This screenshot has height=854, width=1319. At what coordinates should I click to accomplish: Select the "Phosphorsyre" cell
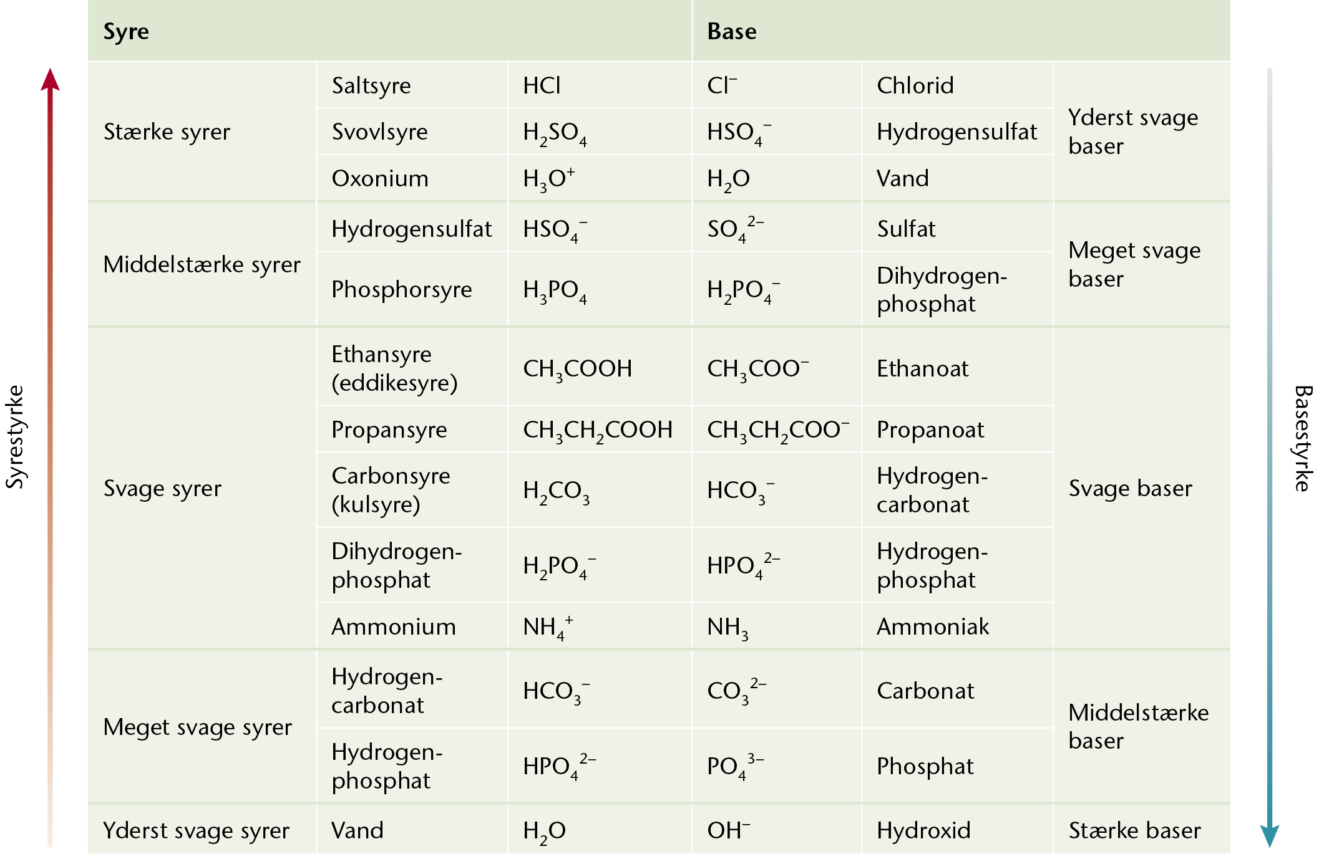(401, 289)
